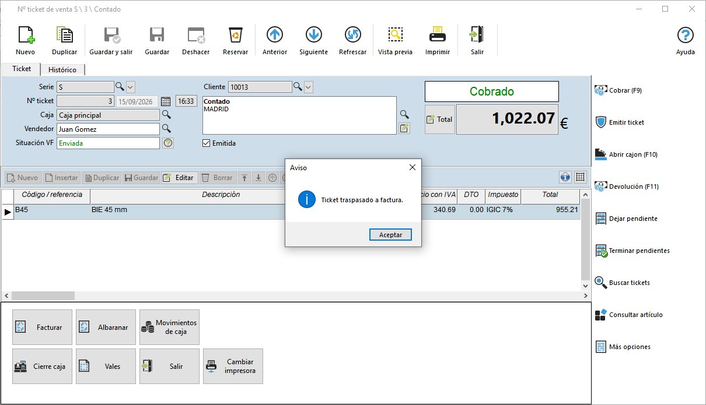Open cash drawer with Abrir cajon (F10)
The height and width of the screenshot is (405, 706).
pyautogui.click(x=626, y=154)
